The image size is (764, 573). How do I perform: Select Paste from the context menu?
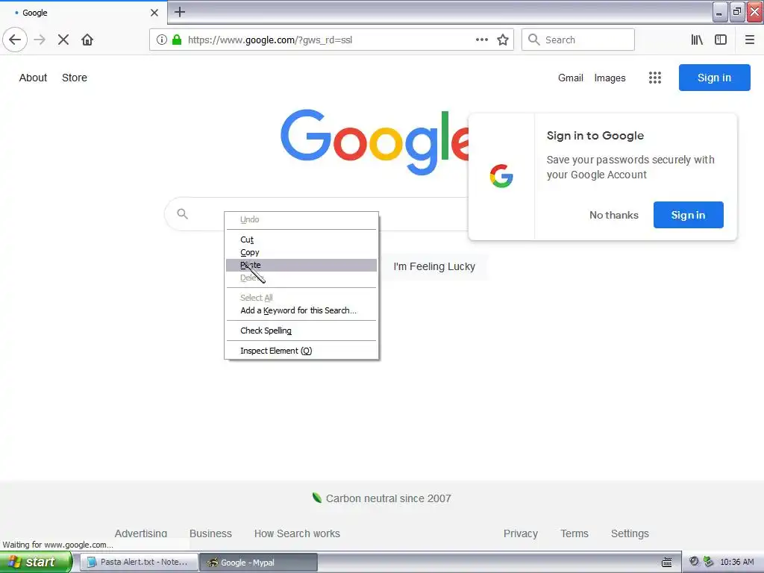(301, 265)
